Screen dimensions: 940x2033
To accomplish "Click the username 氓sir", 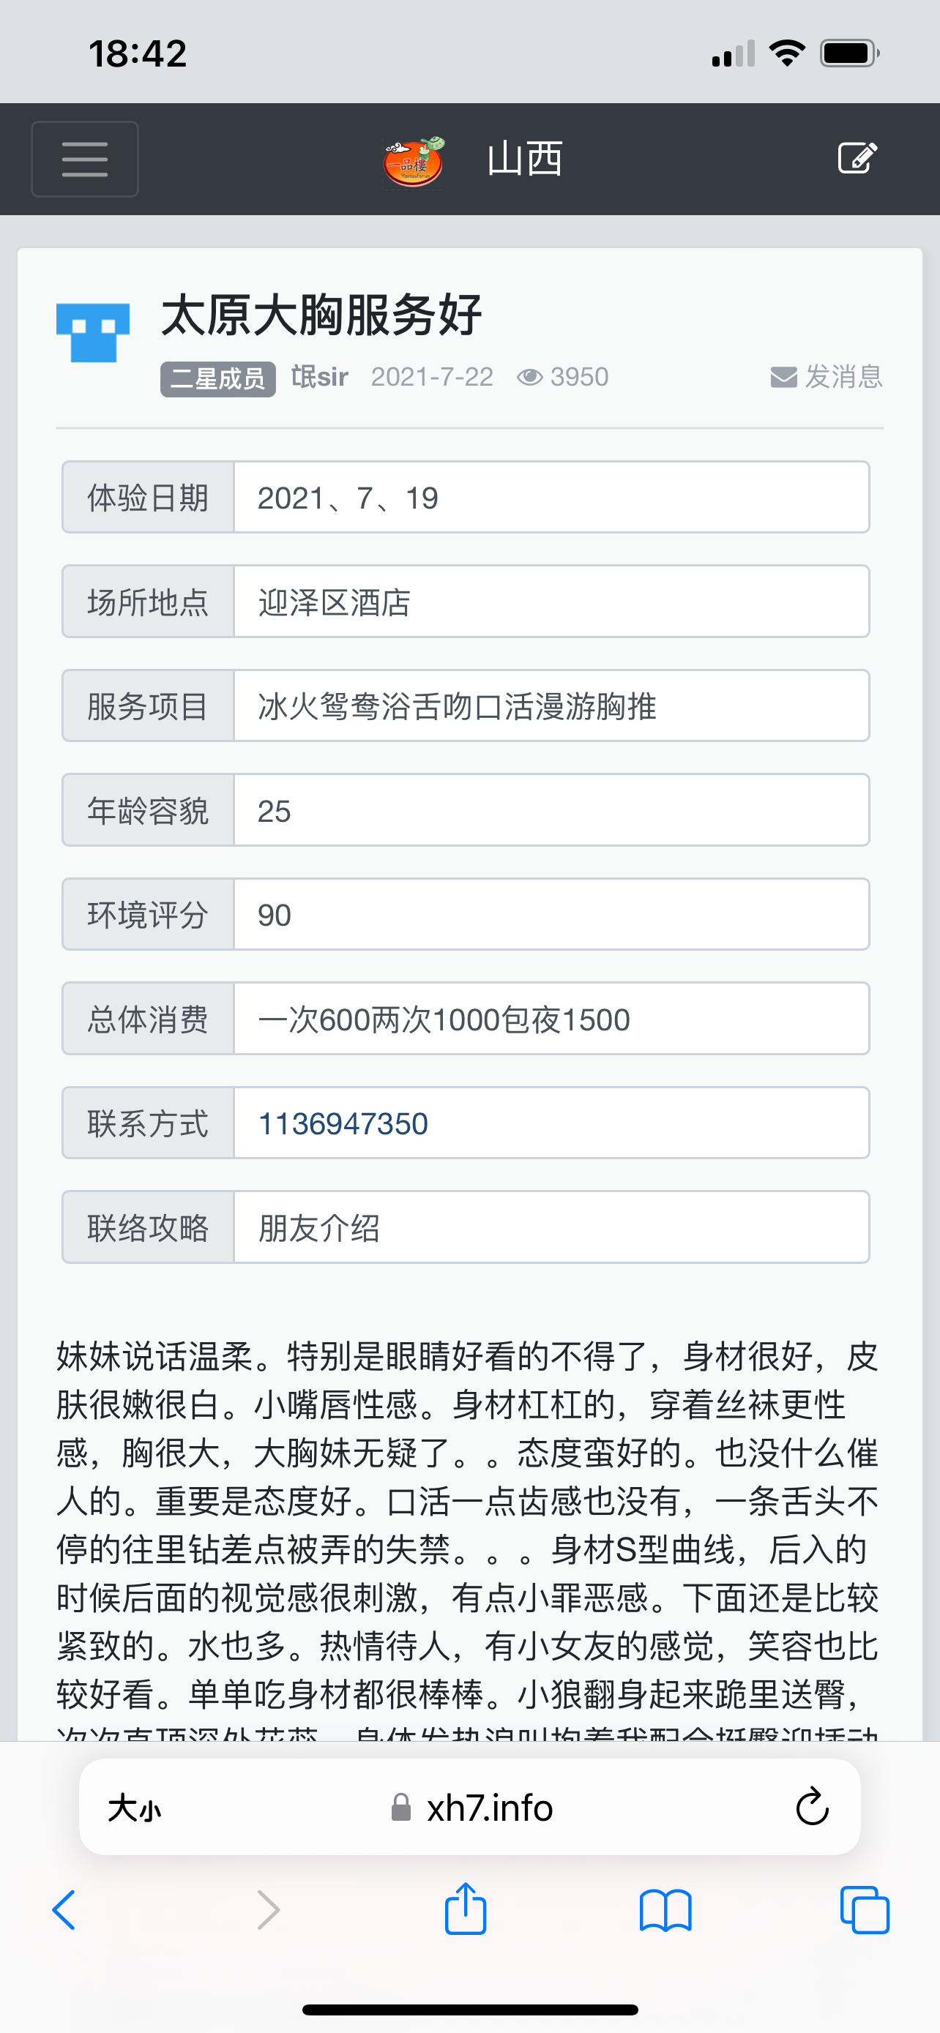I will click(x=319, y=376).
